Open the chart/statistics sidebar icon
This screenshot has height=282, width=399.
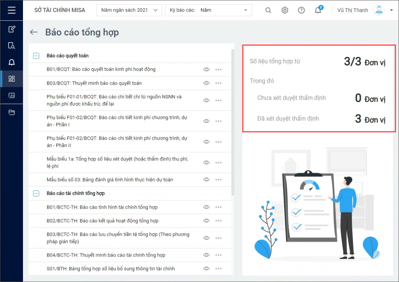11,95
